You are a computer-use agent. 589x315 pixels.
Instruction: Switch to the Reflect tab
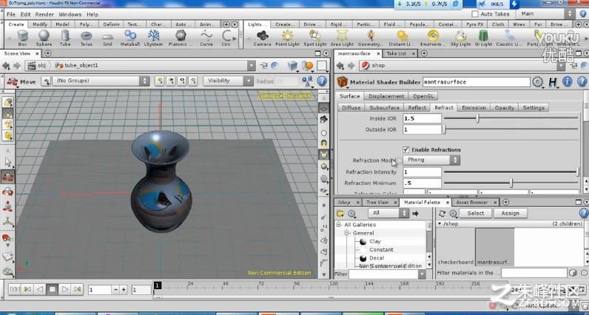tap(417, 107)
